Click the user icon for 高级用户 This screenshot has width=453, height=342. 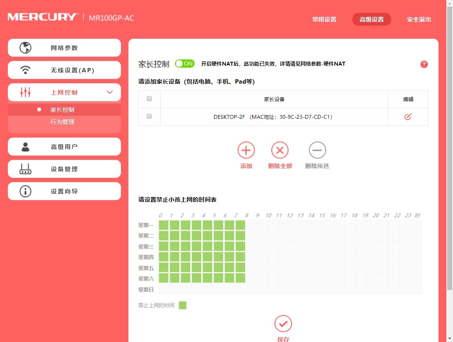[25, 147]
